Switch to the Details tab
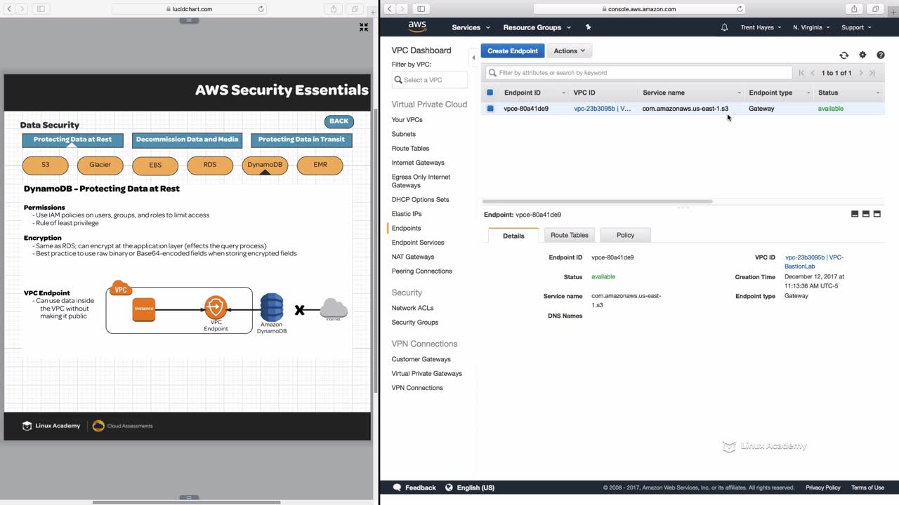 [513, 236]
